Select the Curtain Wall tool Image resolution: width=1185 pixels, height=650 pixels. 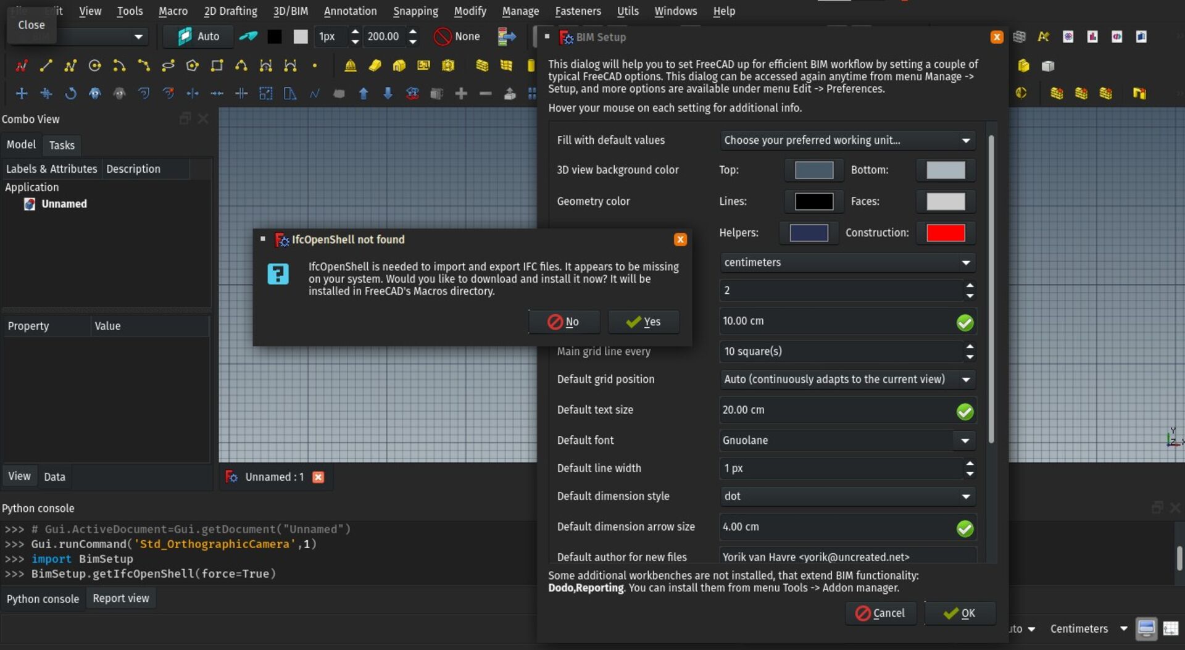pos(506,65)
